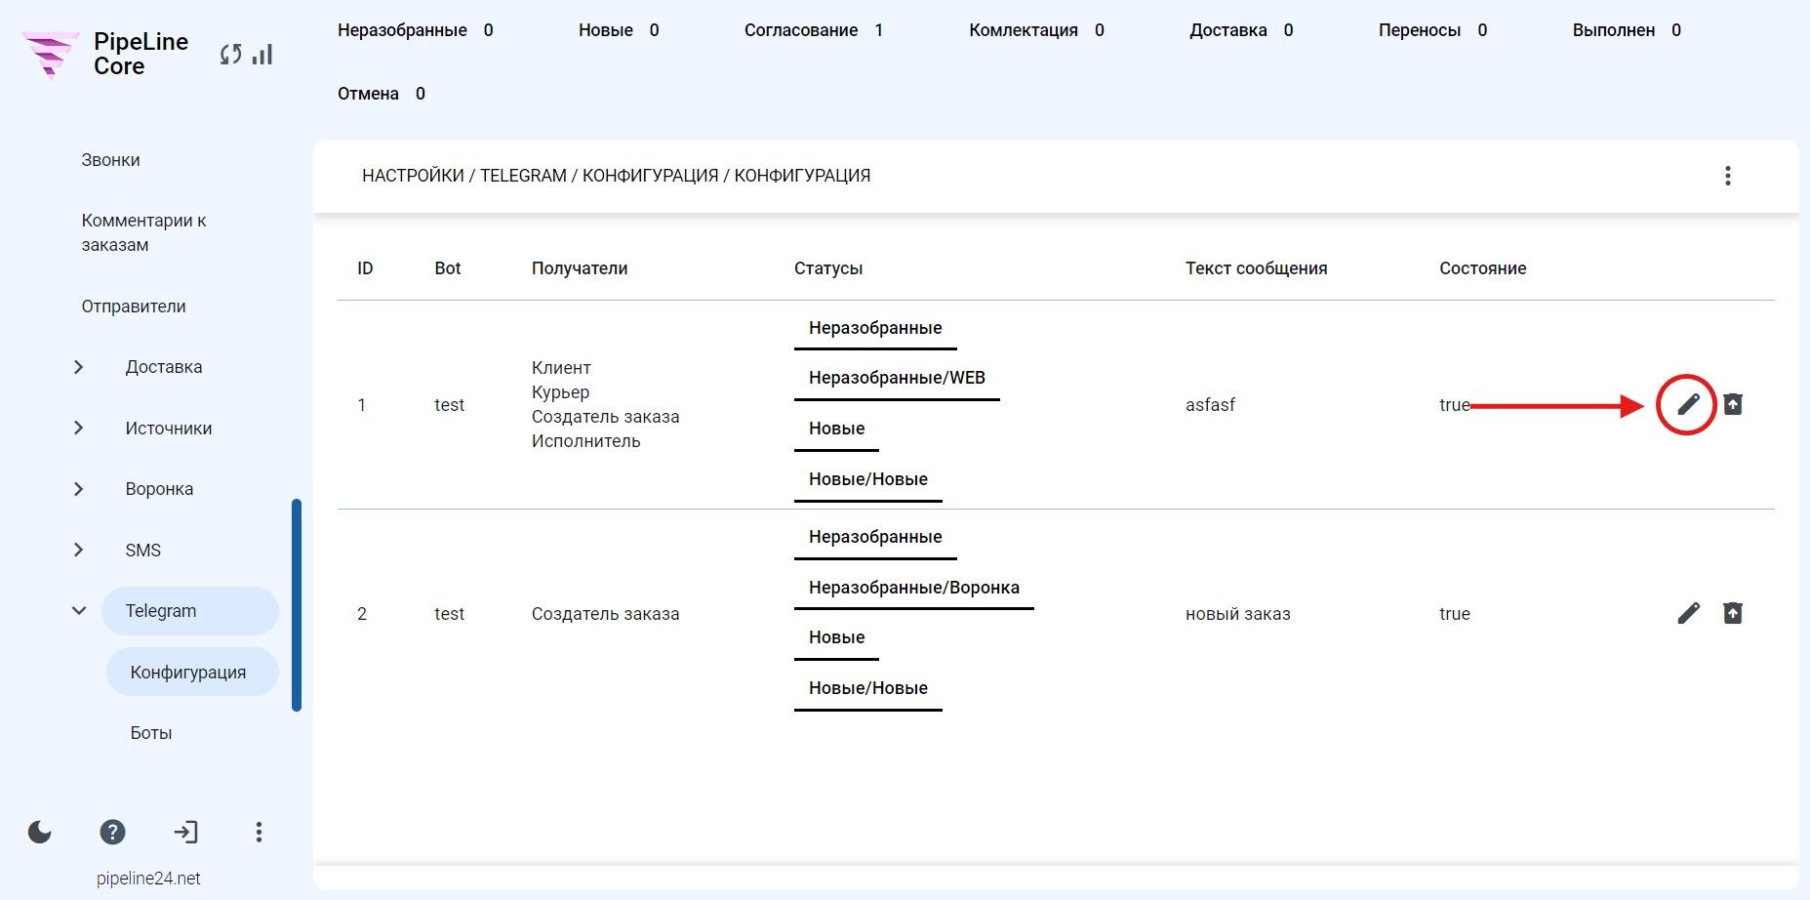Filter by Доставка status counter at the top
The height and width of the screenshot is (900, 1810).
(1241, 30)
